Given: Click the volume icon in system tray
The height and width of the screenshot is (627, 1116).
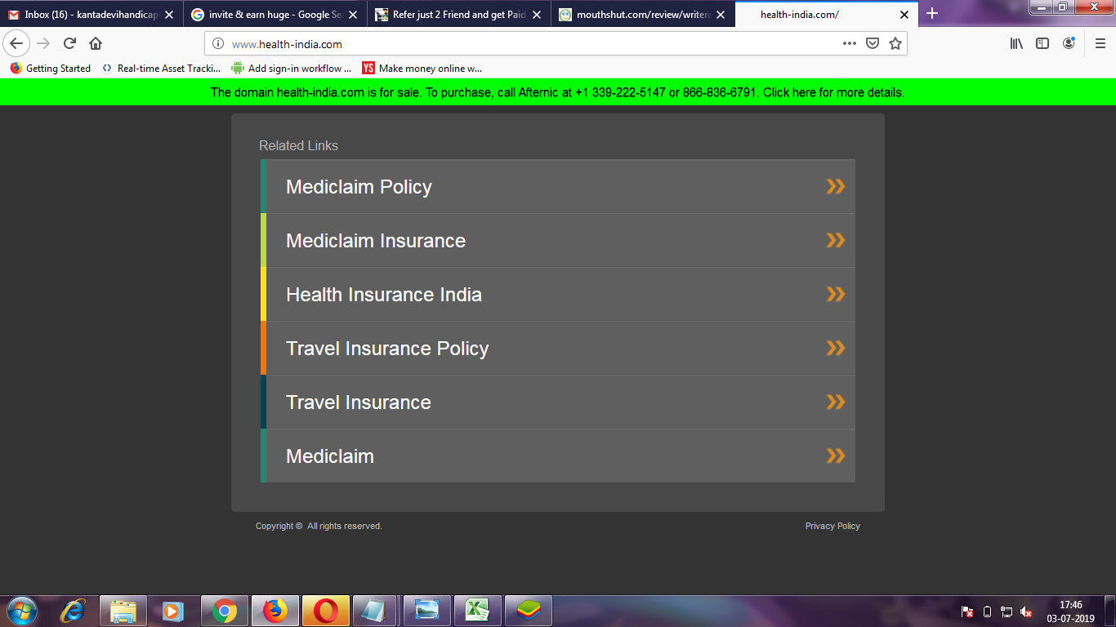Looking at the screenshot, I should tap(1026, 611).
